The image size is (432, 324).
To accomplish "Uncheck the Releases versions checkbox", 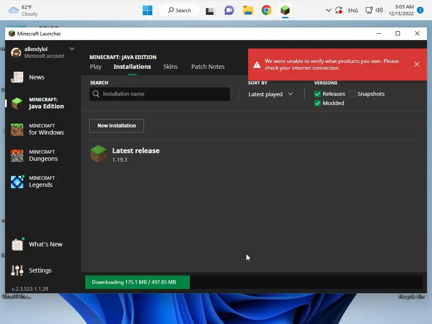I will 317,94.
